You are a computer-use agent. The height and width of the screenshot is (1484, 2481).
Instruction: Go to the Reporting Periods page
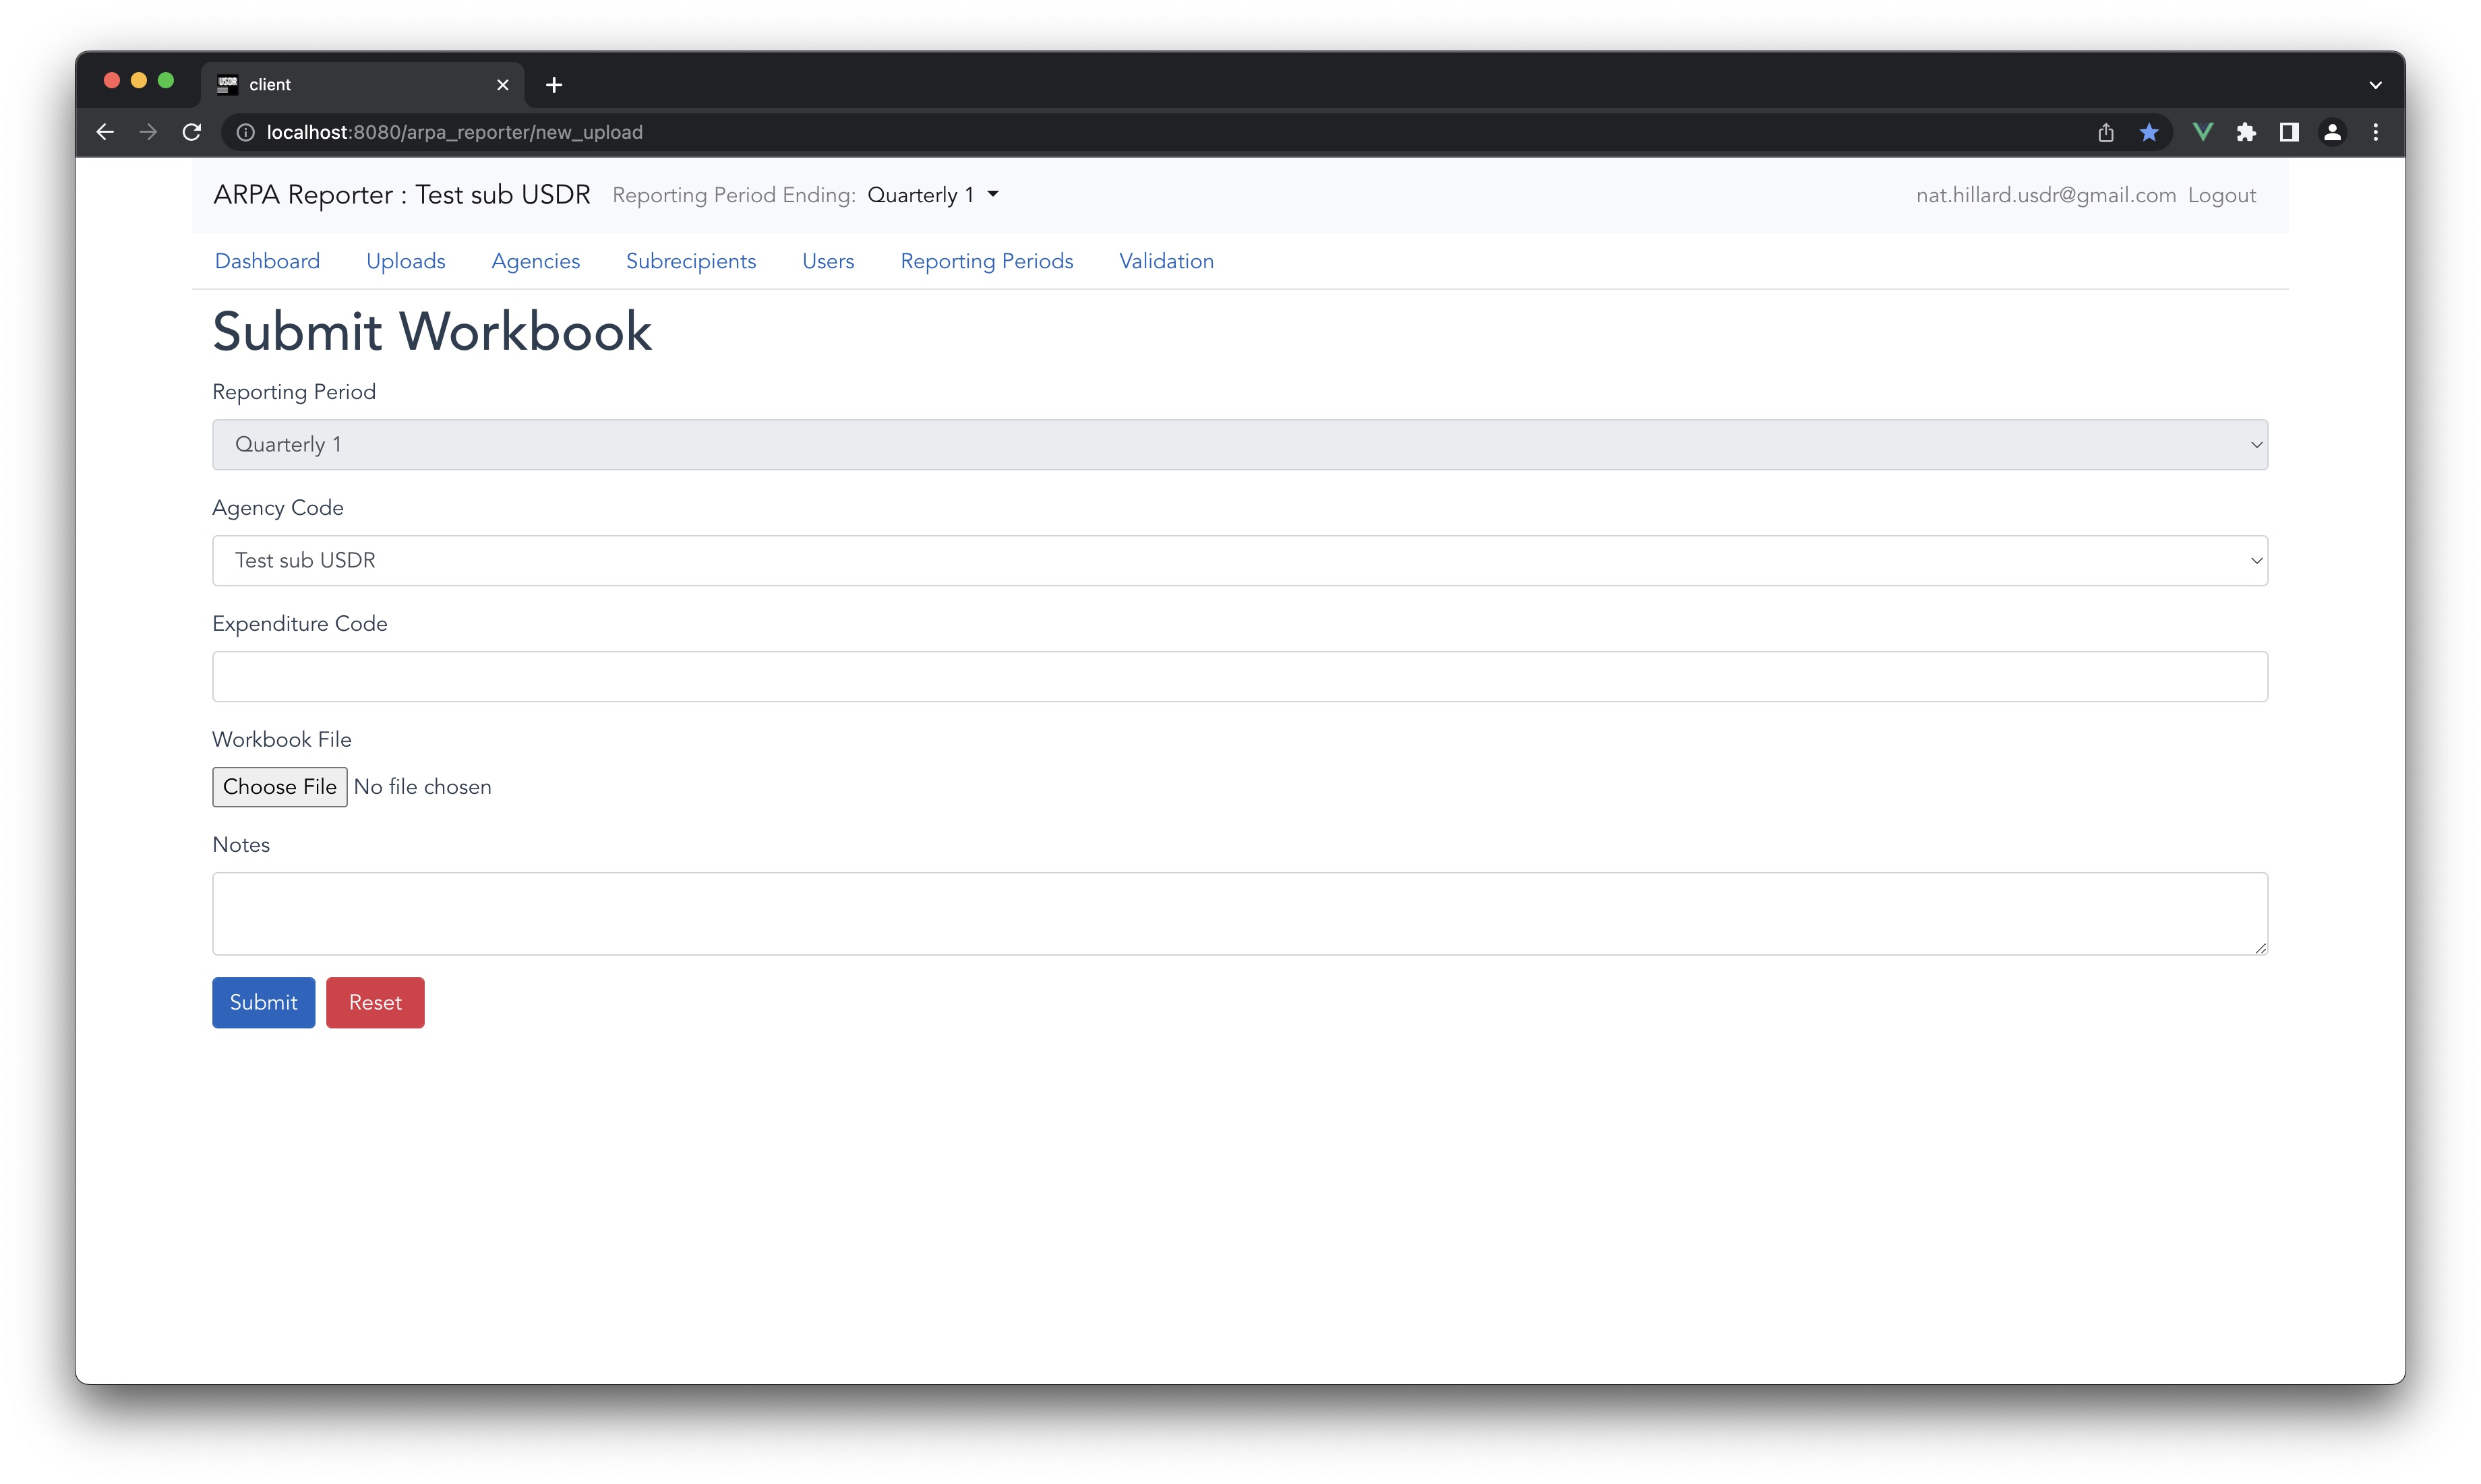(x=986, y=261)
